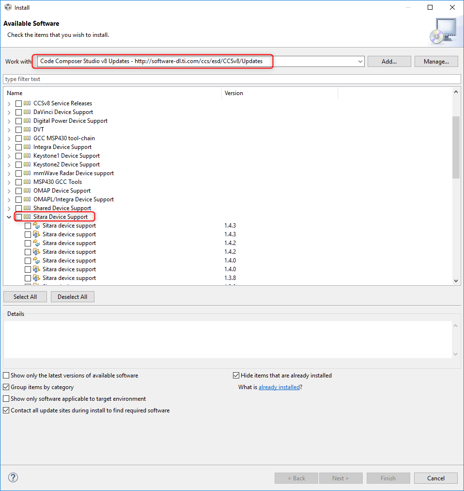Click the category icon beside Shared Device Support
This screenshot has width=464, height=491.
coord(27,208)
